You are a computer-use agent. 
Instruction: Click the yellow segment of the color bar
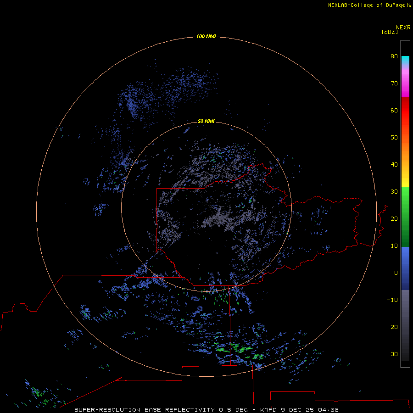point(405,182)
